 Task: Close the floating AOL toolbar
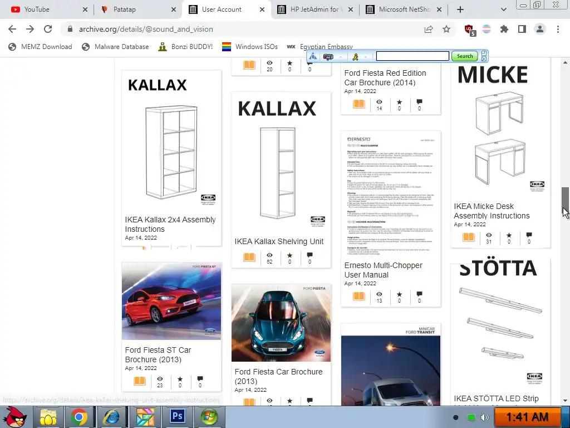(484, 59)
